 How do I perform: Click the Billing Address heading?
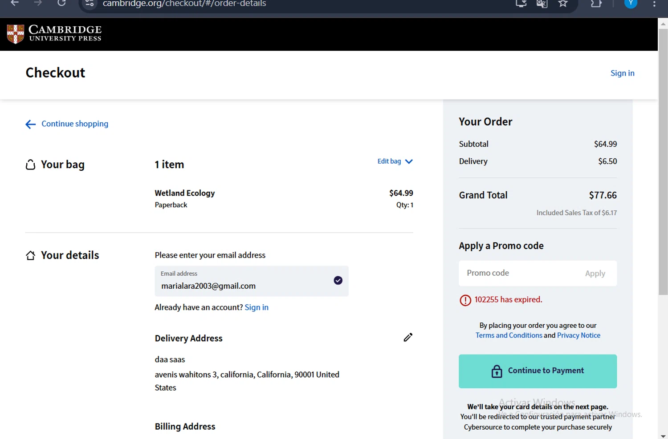coord(185,427)
